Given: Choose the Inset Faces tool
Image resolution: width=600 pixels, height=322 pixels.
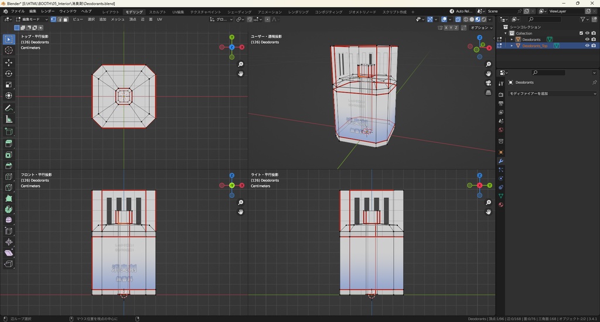Looking at the screenshot, I should (x=9, y=155).
